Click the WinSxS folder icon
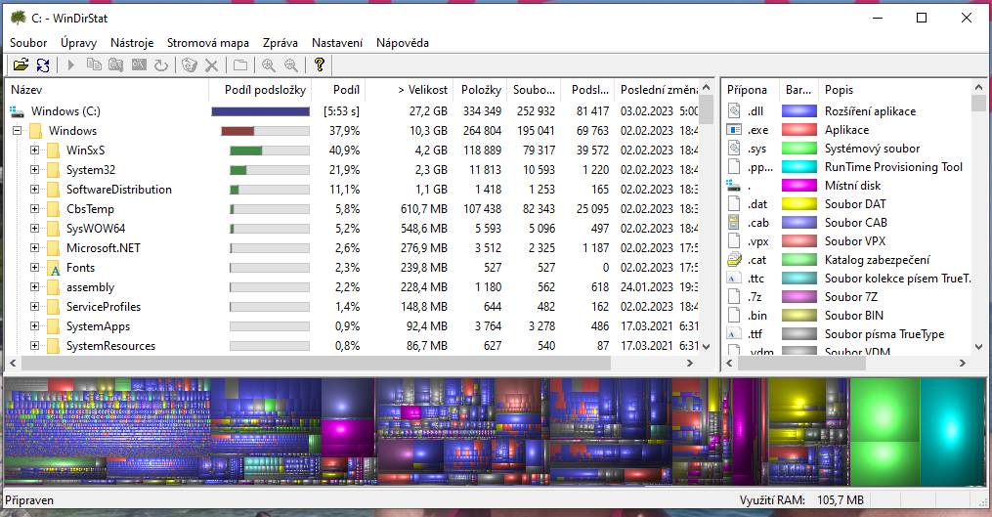This screenshot has height=517, width=992. [54, 151]
